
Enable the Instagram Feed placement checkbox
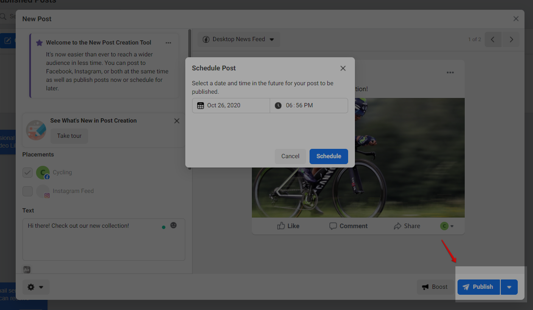(28, 191)
